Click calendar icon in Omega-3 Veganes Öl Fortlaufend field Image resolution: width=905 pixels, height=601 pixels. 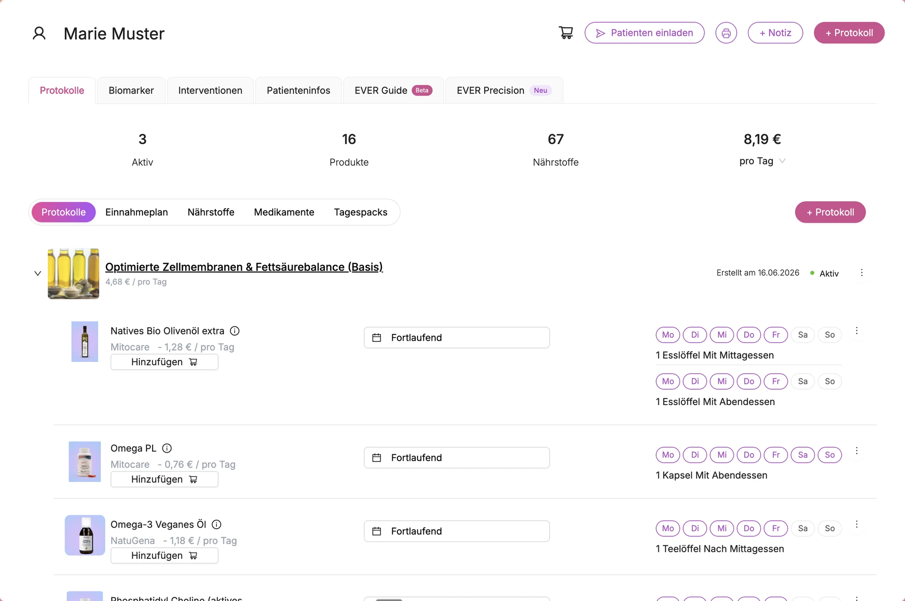point(376,531)
